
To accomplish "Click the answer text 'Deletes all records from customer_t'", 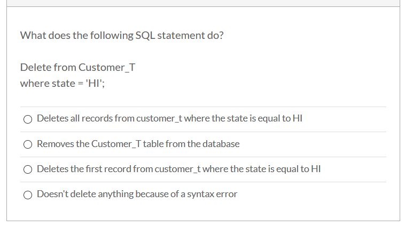I will tap(110, 118).
